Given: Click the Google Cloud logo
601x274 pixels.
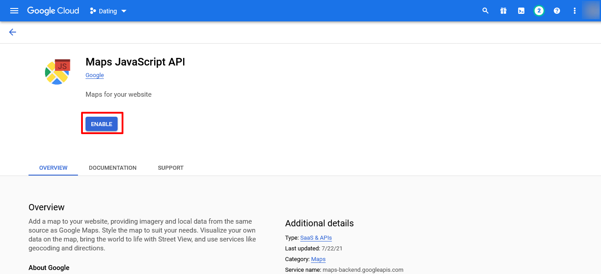Looking at the screenshot, I should [53, 11].
